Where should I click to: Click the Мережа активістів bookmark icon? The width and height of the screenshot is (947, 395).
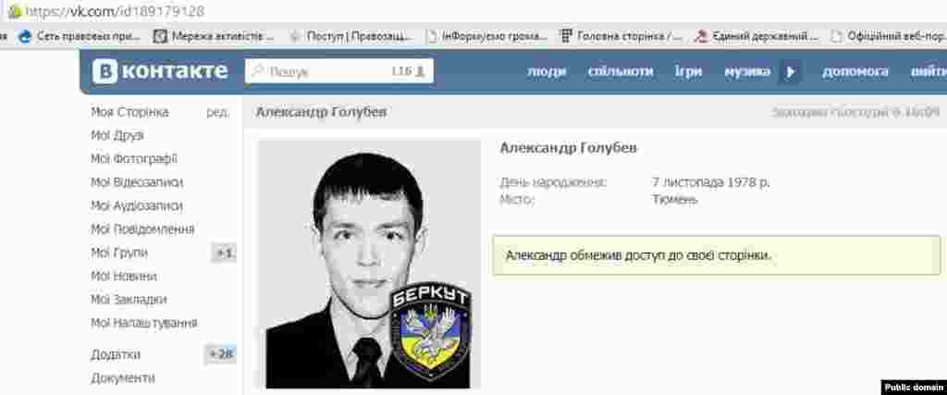tap(160, 37)
